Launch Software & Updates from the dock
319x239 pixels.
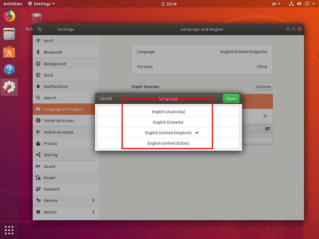pos(9,87)
